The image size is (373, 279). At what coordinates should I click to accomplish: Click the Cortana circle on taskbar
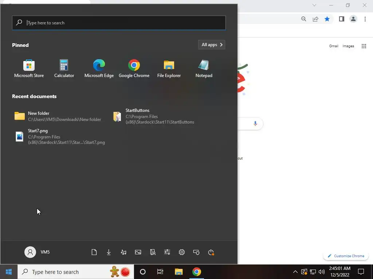point(143,272)
